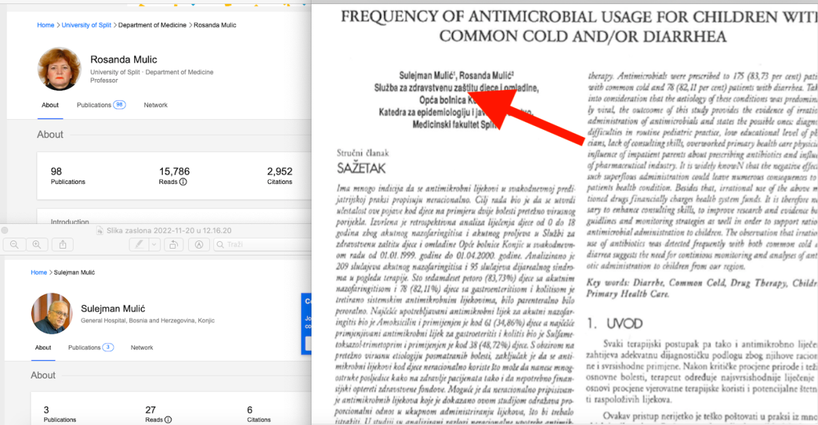Show the Markup toolbar in Preview
The width and height of the screenshot is (818, 425).
(200, 245)
